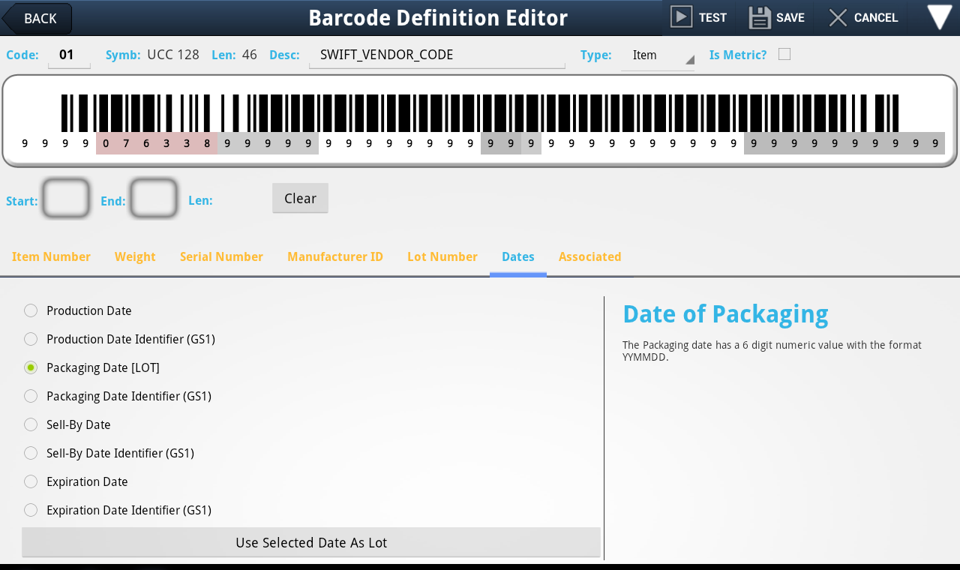Open the white triangle menu in the title bar

940,17
